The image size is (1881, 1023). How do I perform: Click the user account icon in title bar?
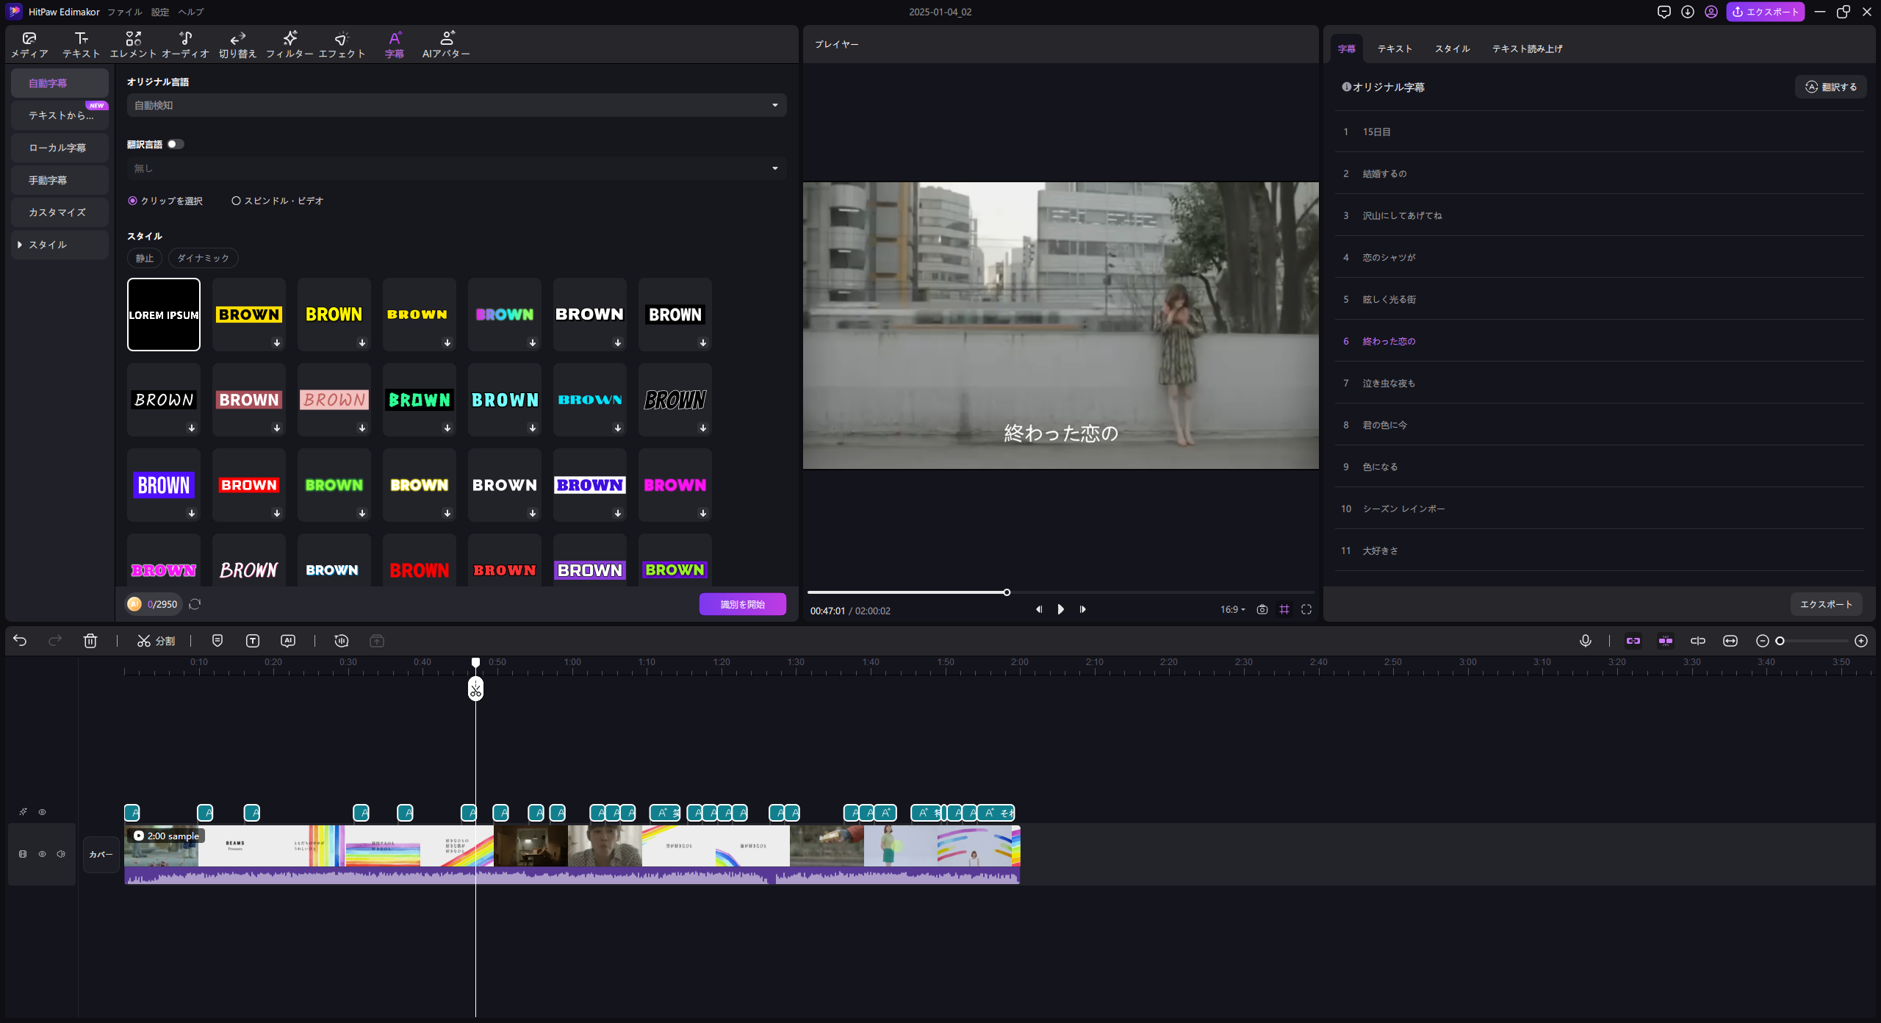[1711, 12]
